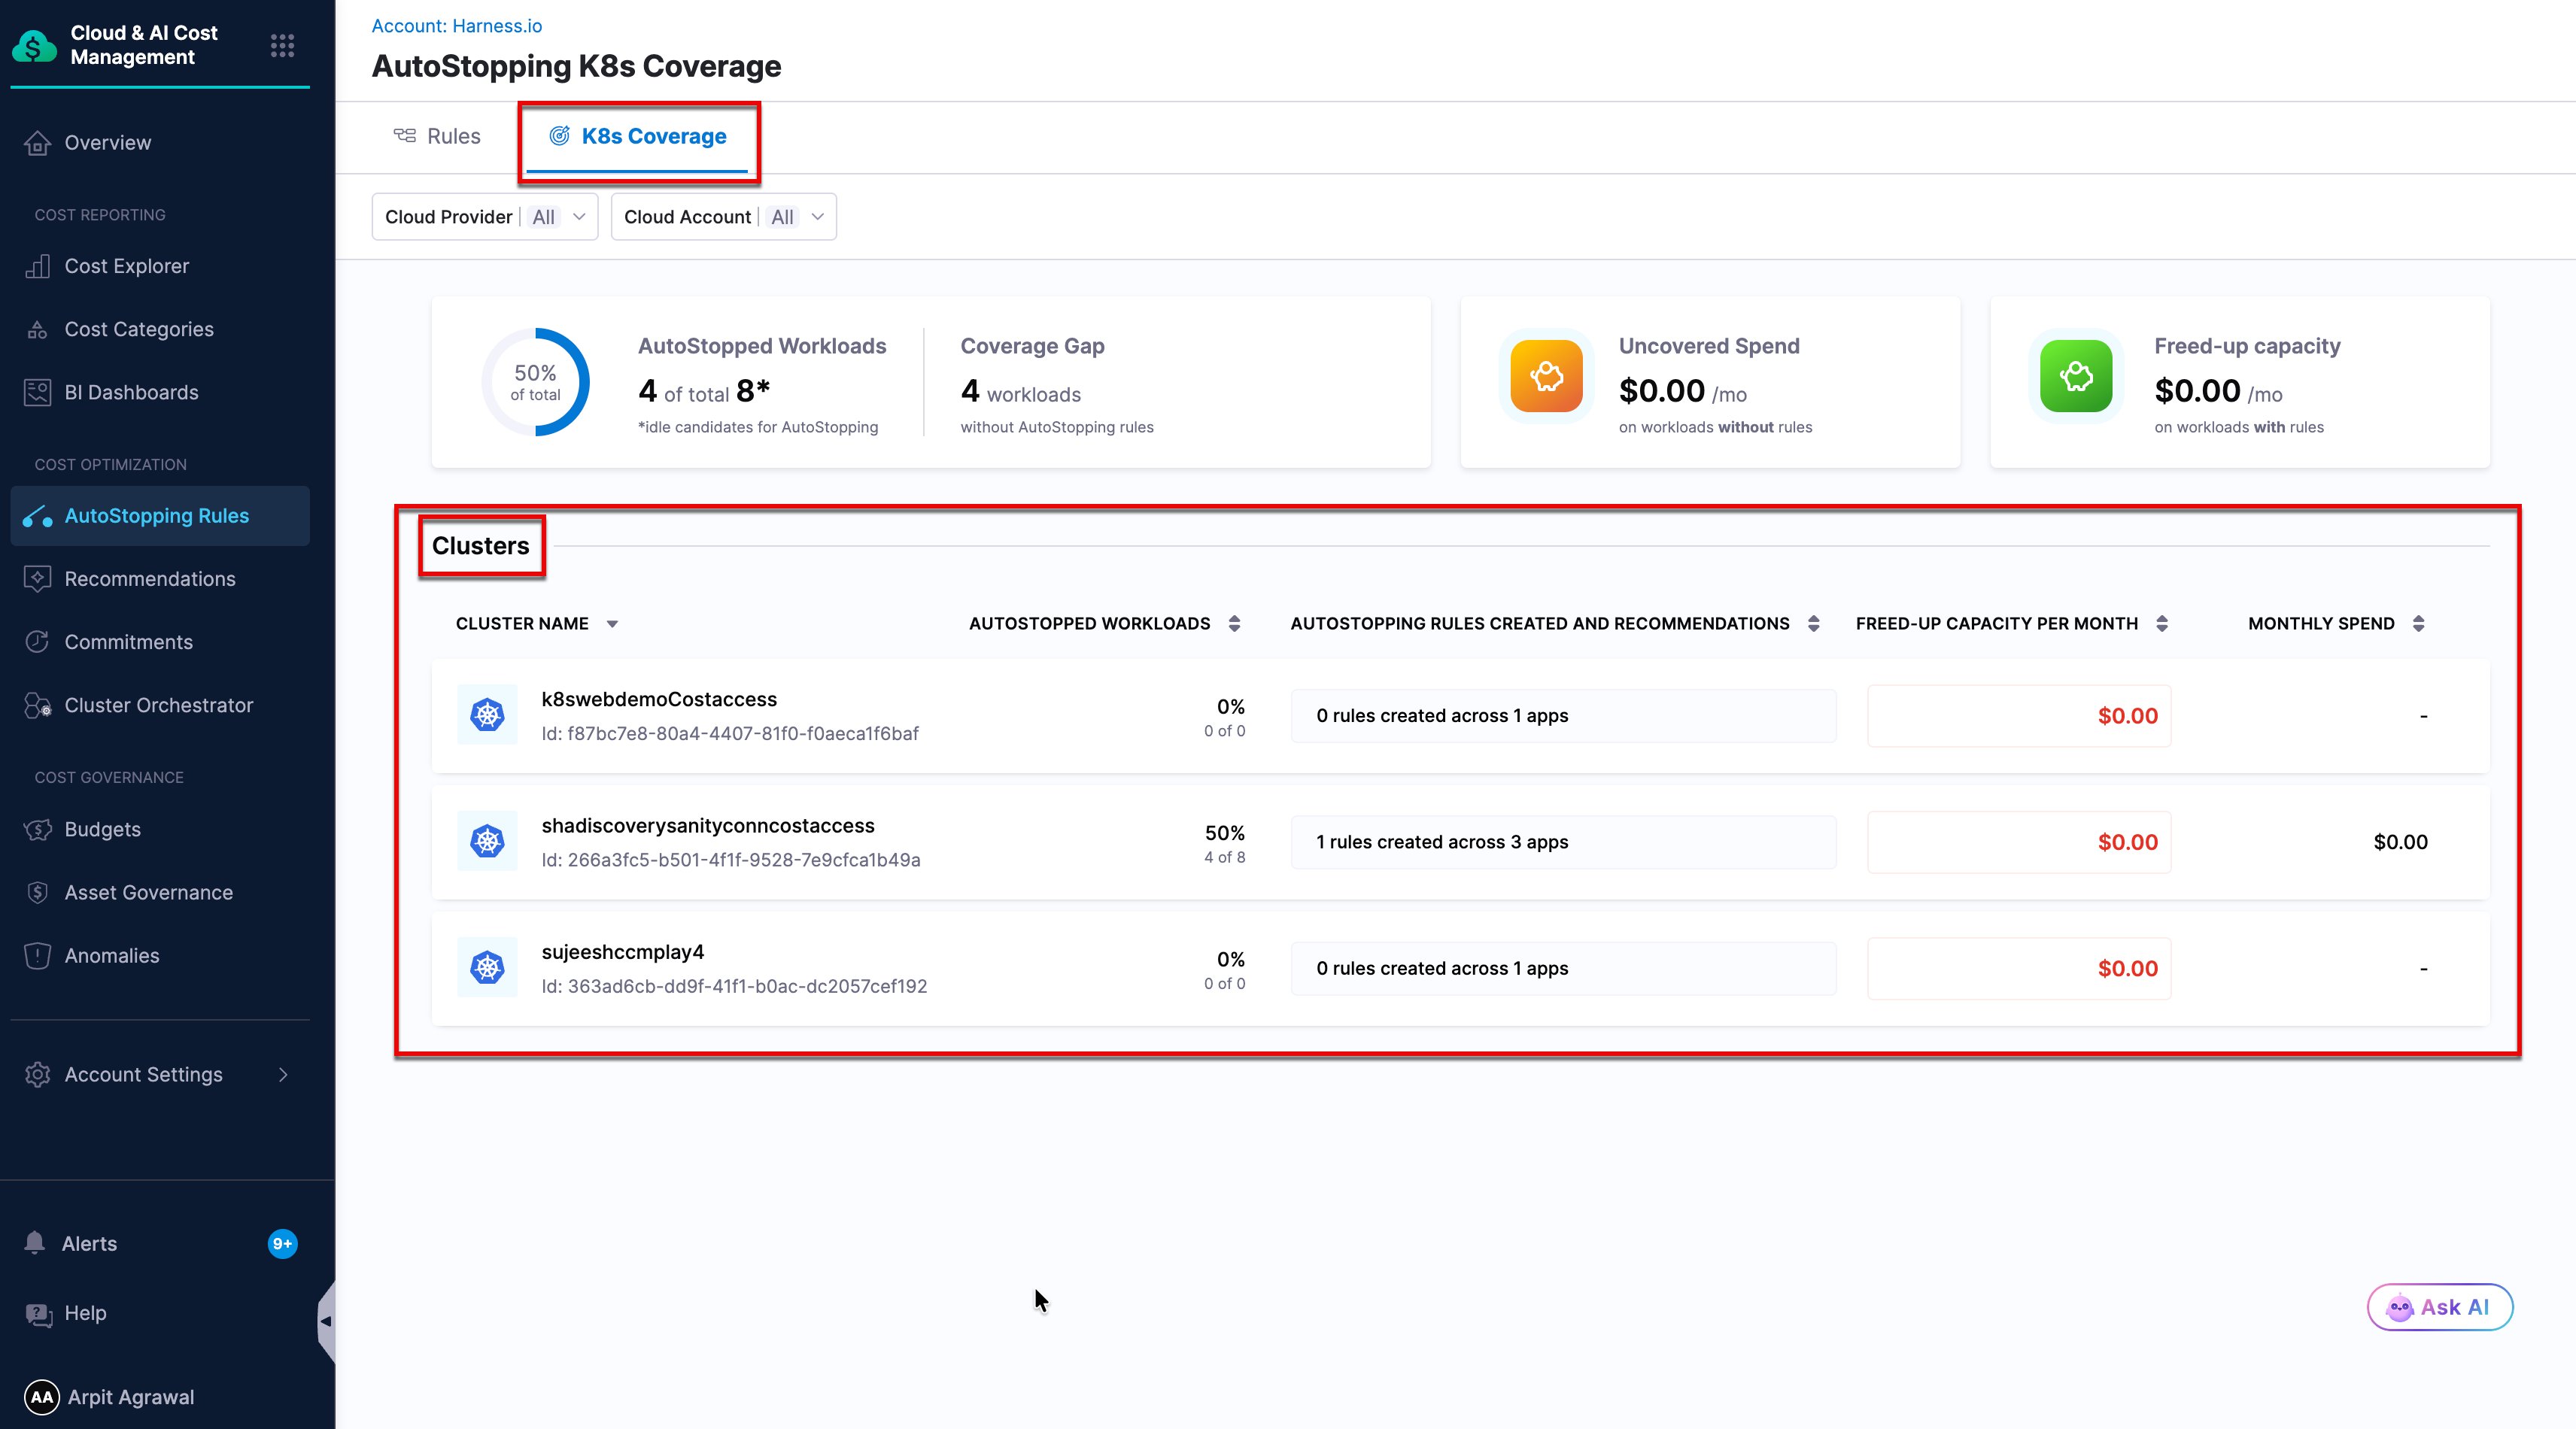
Task: Click Kubernetes icon for k8swebdemoCostaccess
Action: click(x=487, y=715)
